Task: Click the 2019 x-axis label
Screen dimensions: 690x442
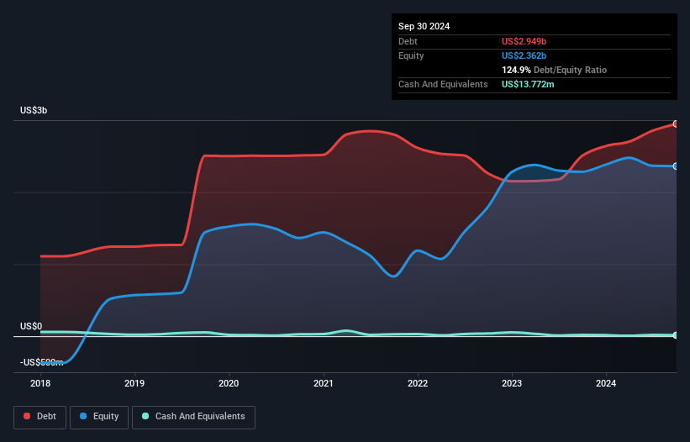Action: (134, 383)
